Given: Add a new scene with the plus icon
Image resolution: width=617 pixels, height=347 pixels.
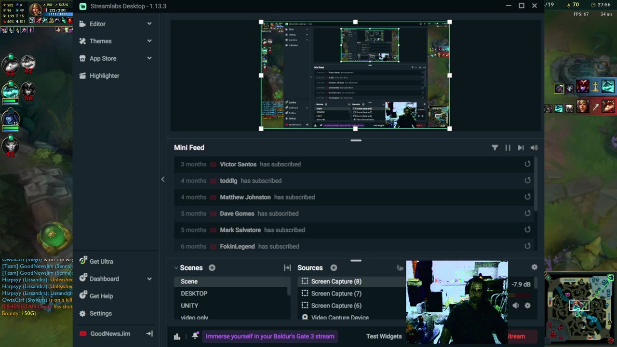Looking at the screenshot, I should pyautogui.click(x=212, y=267).
